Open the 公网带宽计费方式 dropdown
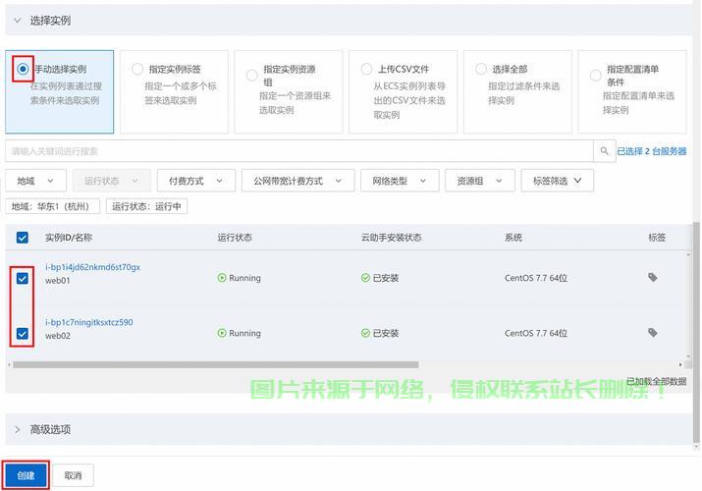 (x=297, y=181)
